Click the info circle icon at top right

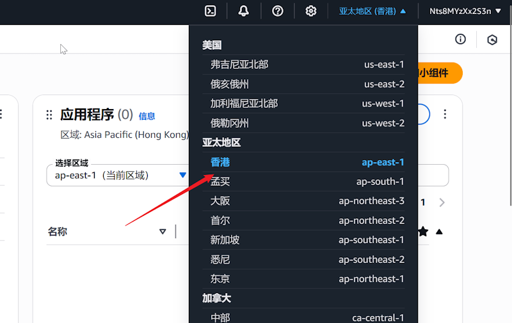click(x=460, y=40)
